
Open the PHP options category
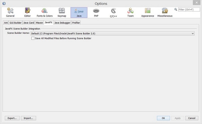pyautogui.click(x=96, y=12)
